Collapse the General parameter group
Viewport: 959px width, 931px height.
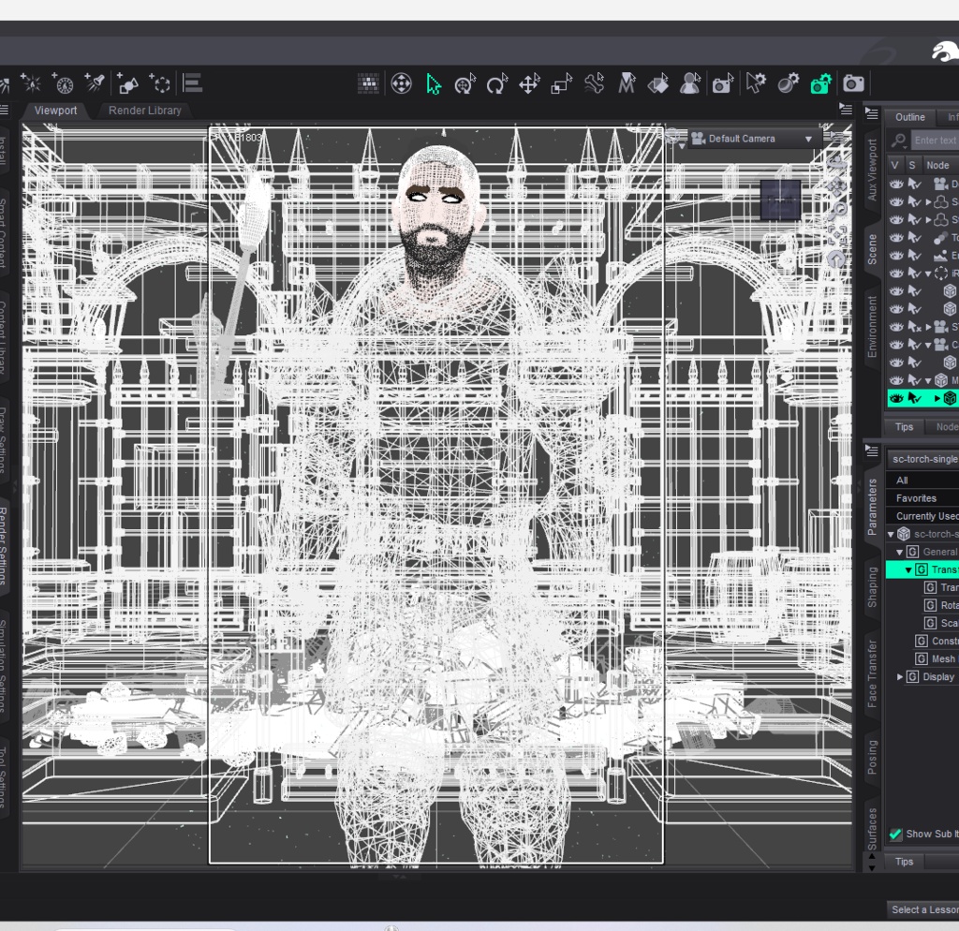tap(900, 552)
